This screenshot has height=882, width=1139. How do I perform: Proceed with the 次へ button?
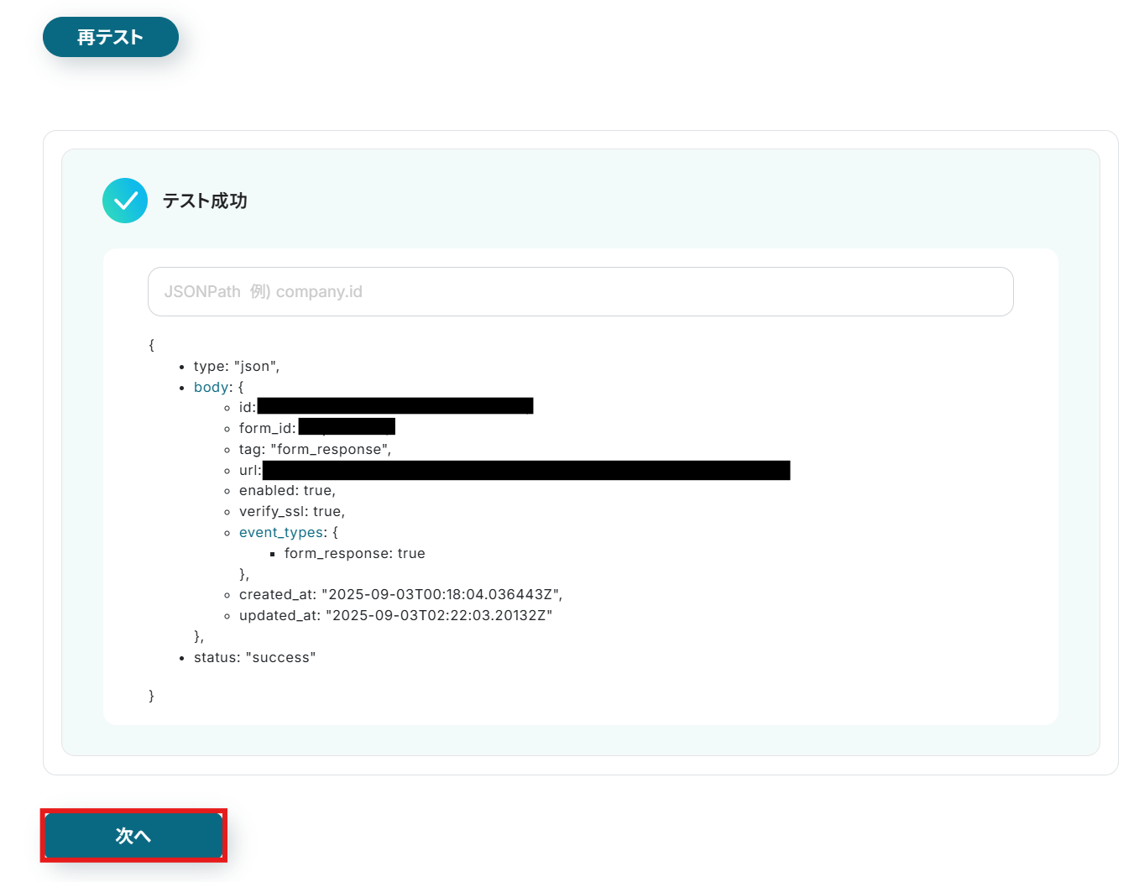pos(133,835)
